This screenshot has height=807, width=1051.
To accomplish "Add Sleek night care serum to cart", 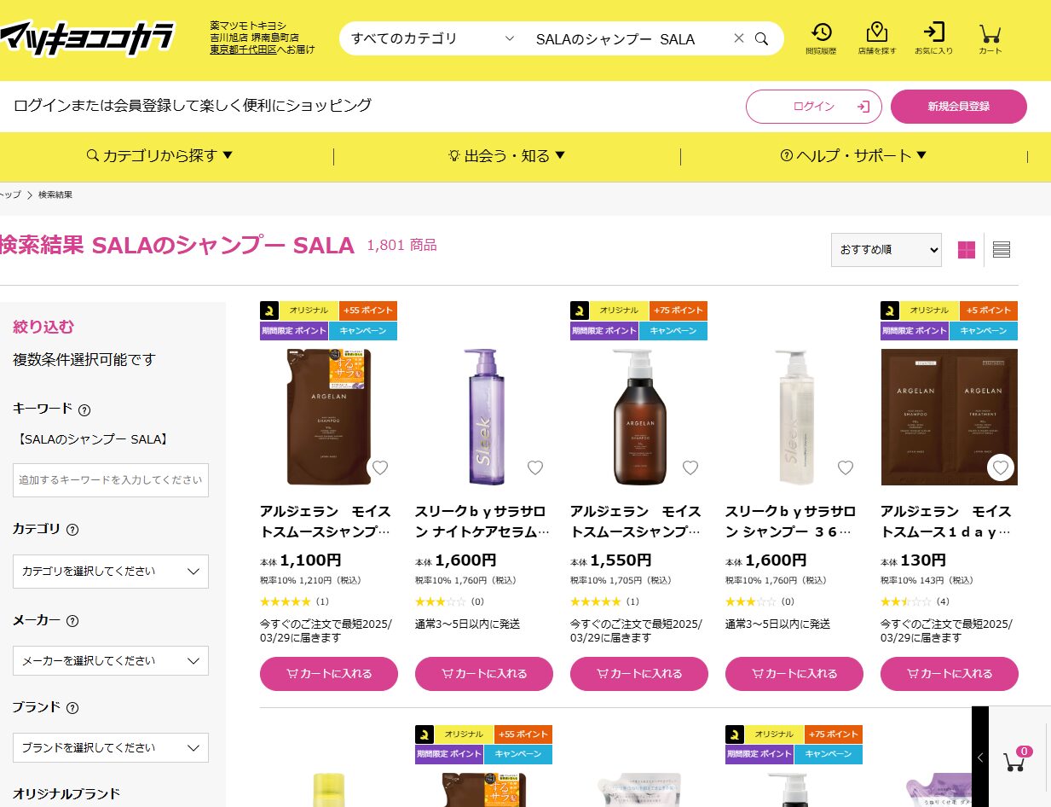I will (484, 674).
